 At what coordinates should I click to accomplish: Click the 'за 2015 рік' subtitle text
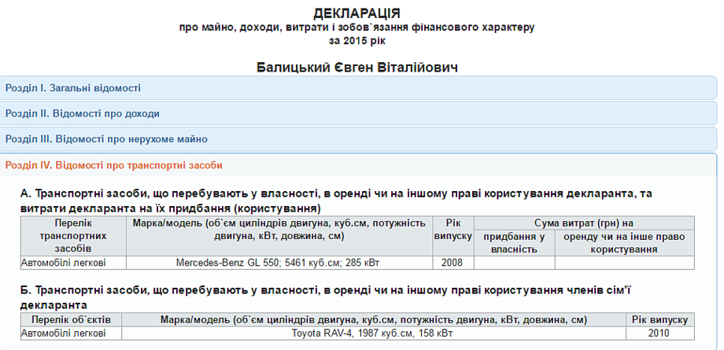[357, 41]
